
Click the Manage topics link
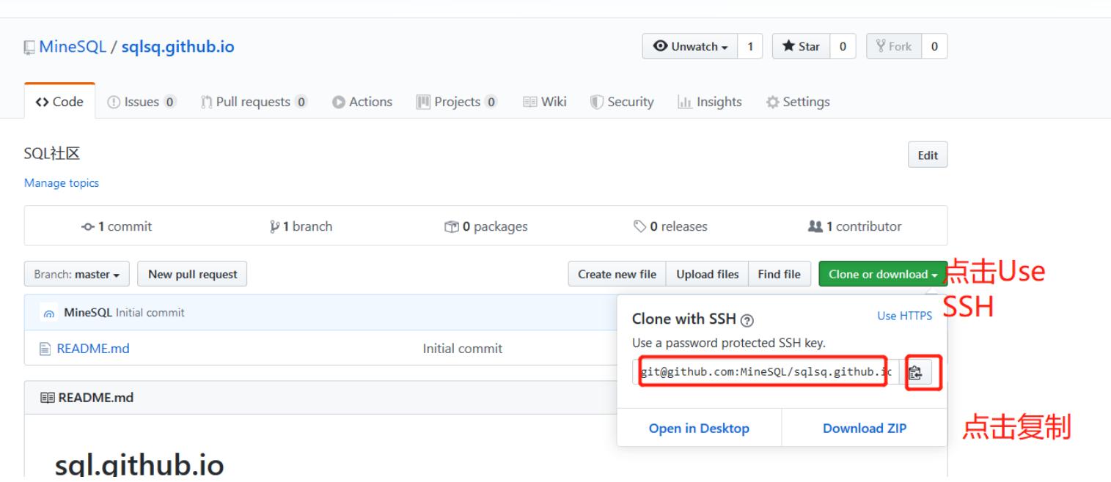click(x=62, y=183)
